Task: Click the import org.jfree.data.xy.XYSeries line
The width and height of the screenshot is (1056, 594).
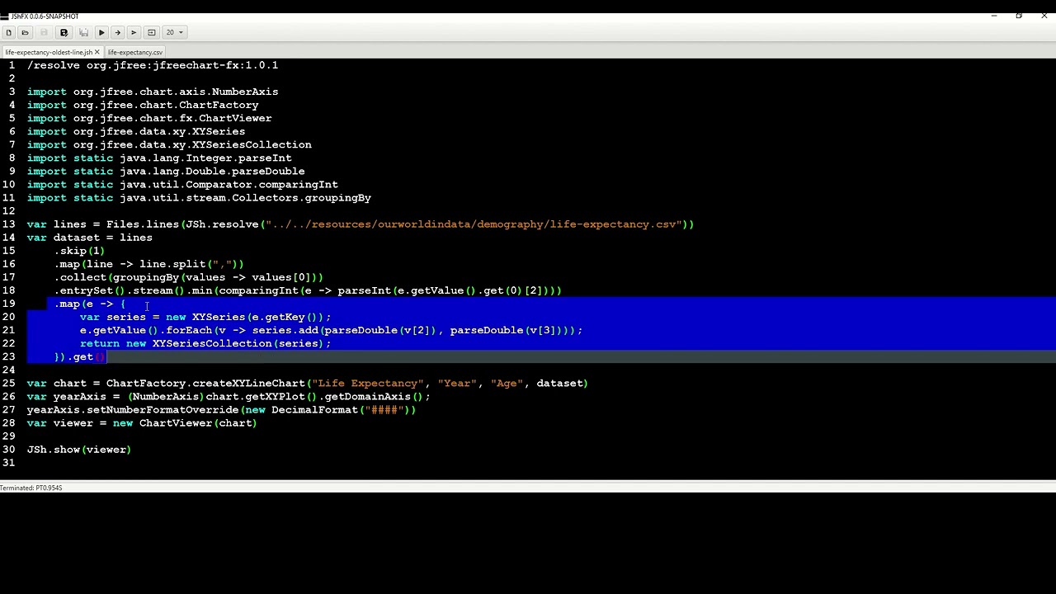Action: point(136,131)
